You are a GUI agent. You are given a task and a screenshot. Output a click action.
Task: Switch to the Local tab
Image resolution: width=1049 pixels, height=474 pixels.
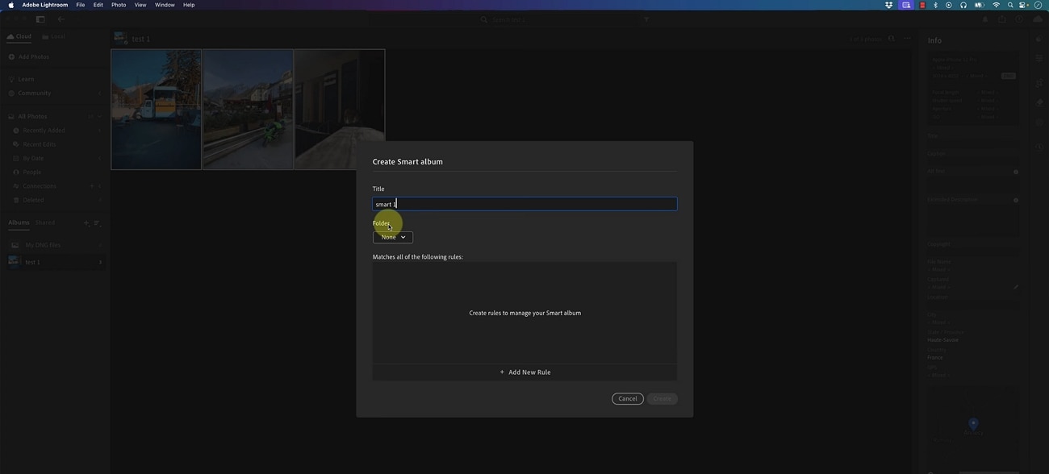click(54, 36)
